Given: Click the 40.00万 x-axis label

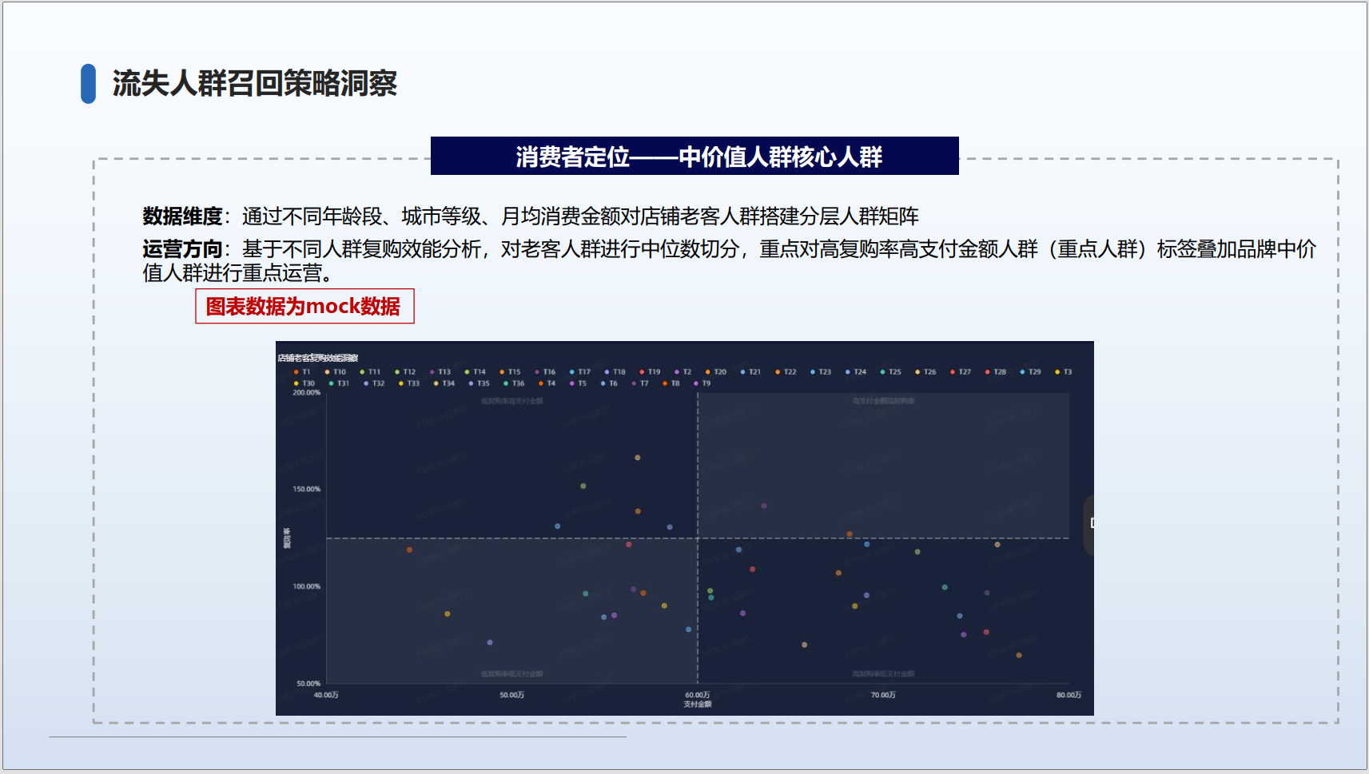Looking at the screenshot, I should pyautogui.click(x=326, y=695).
